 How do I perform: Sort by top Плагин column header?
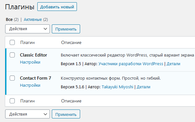click(x=27, y=43)
